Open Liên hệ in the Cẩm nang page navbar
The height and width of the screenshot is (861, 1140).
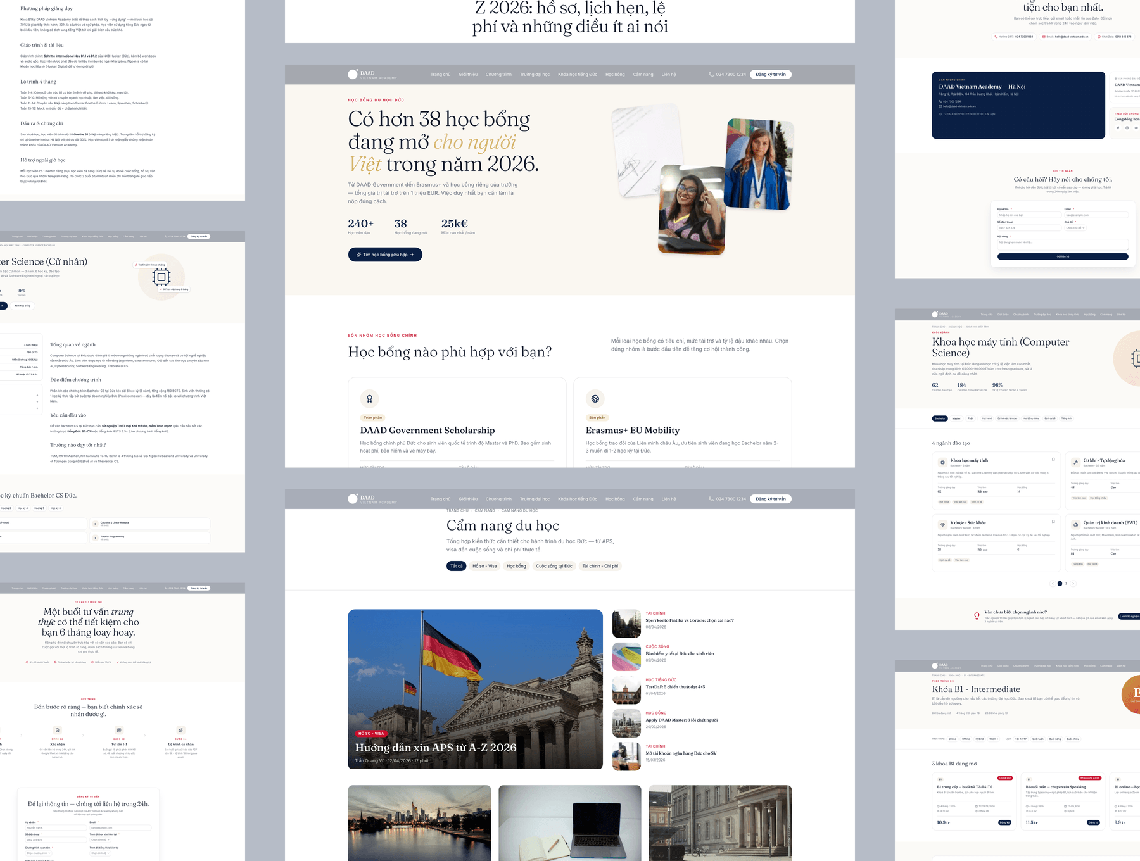click(669, 499)
